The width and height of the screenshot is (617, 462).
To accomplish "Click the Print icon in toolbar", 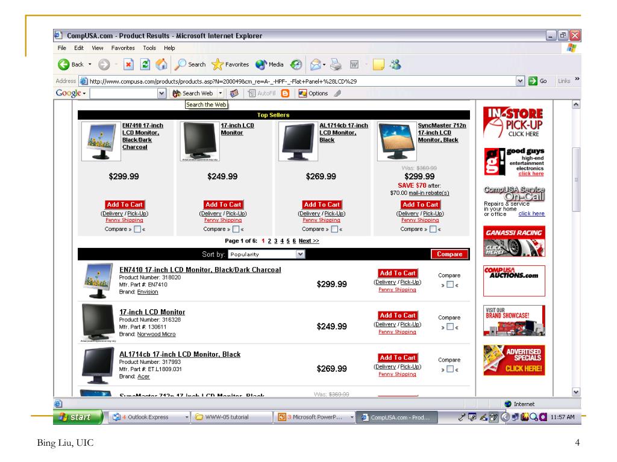I will [x=336, y=64].
